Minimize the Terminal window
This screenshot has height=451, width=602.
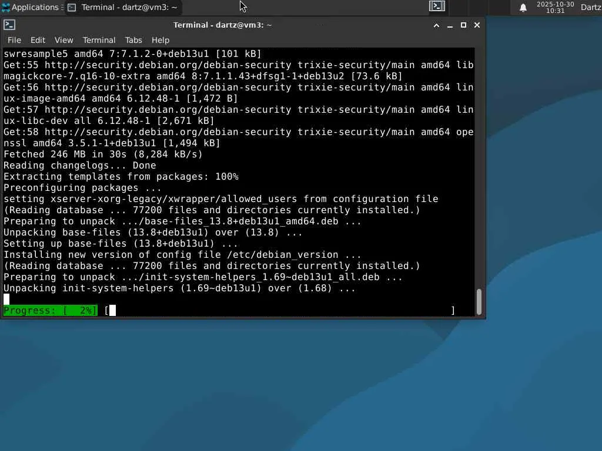coord(450,25)
